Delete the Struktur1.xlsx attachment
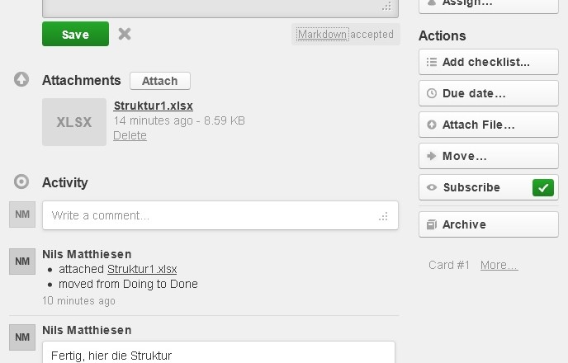This screenshot has width=568, height=363. [130, 135]
